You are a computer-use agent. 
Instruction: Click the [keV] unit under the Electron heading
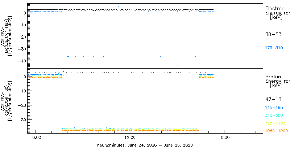[x=276, y=17]
